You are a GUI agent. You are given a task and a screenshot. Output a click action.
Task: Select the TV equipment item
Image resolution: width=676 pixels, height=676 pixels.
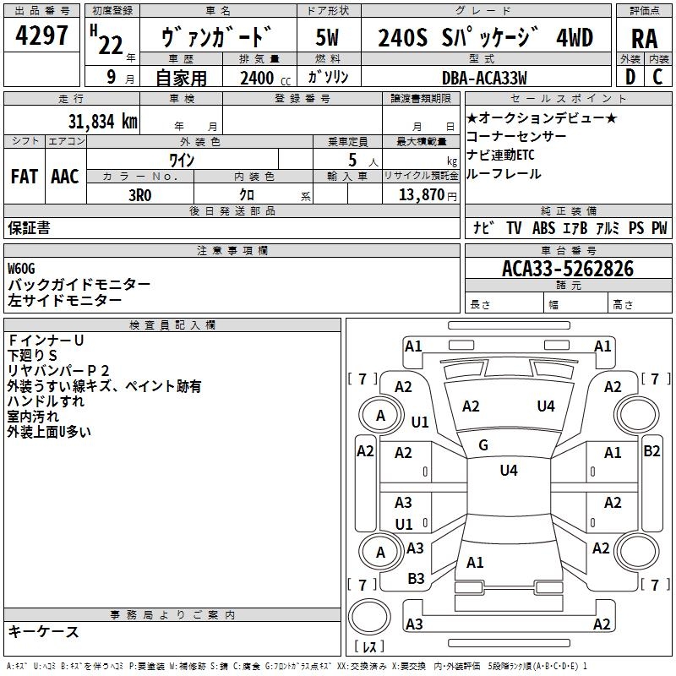tap(514, 227)
